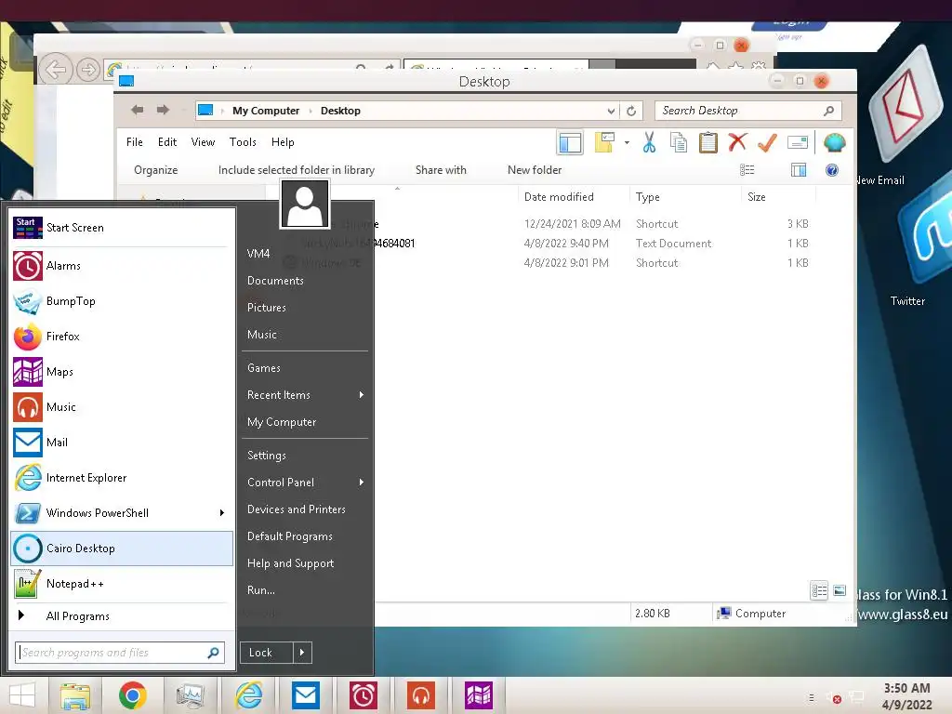Click the red X Delete icon
Screen dimensions: 952x714
(x=737, y=142)
